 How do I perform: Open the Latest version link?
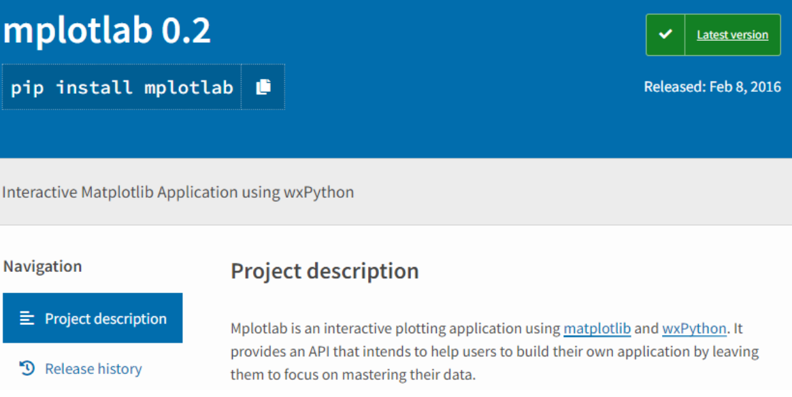(x=732, y=35)
